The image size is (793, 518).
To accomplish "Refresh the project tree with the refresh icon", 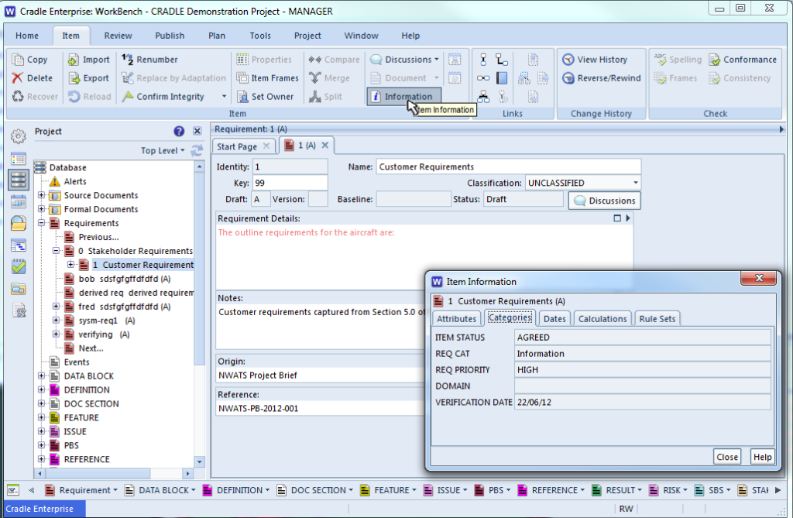I will coord(197,150).
